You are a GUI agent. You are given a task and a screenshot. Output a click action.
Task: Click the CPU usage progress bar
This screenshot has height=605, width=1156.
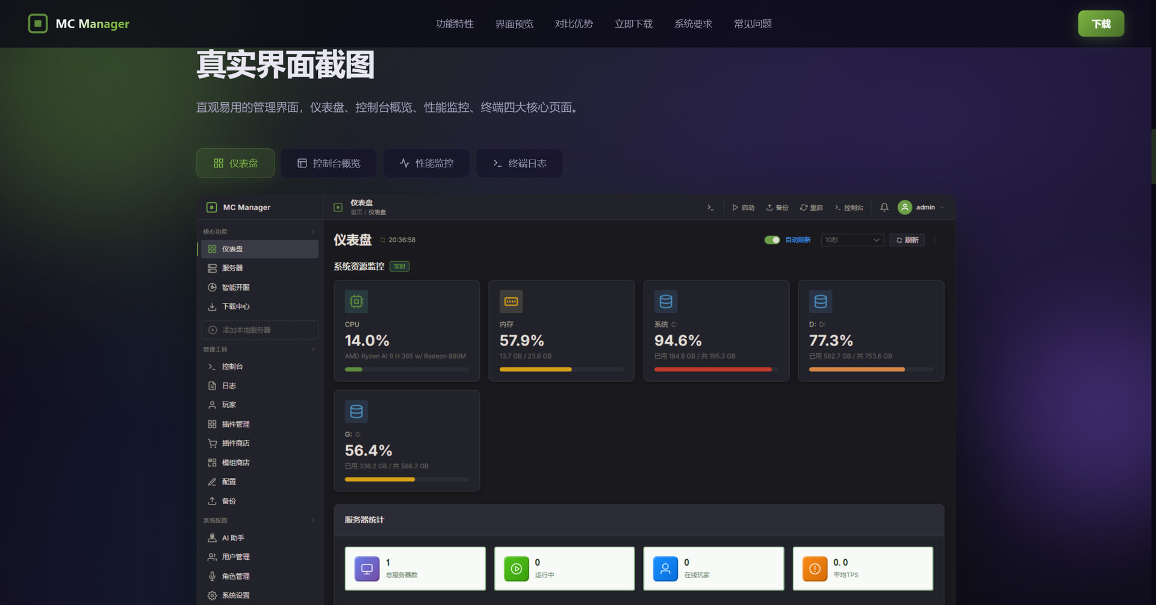coord(406,370)
